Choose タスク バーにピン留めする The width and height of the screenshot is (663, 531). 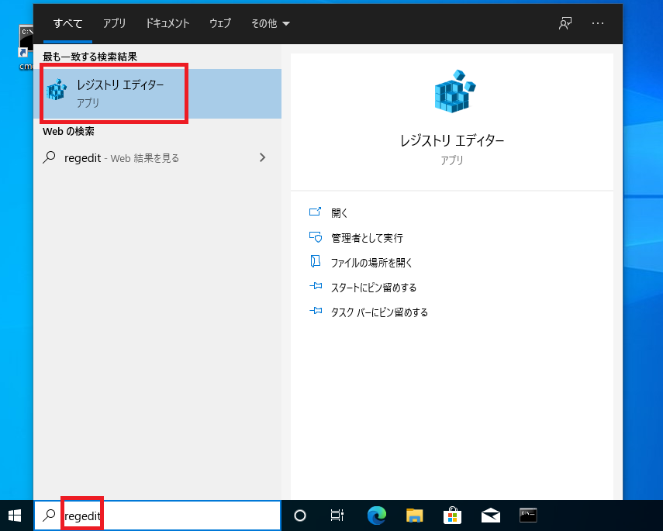point(379,312)
